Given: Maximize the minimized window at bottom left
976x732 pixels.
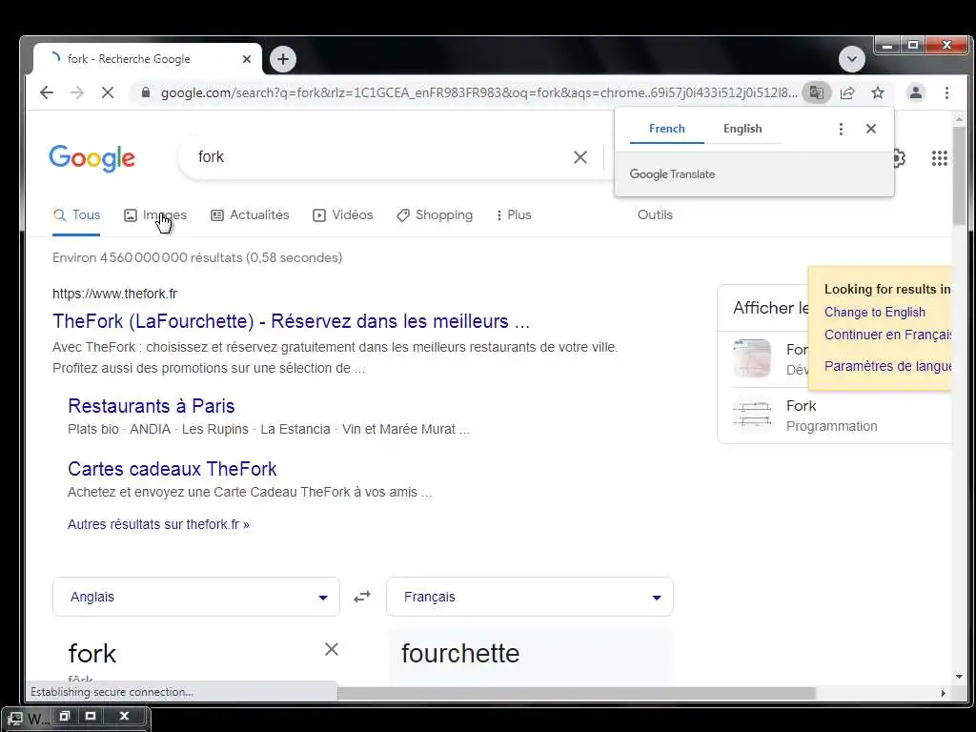Looking at the screenshot, I should [x=91, y=717].
